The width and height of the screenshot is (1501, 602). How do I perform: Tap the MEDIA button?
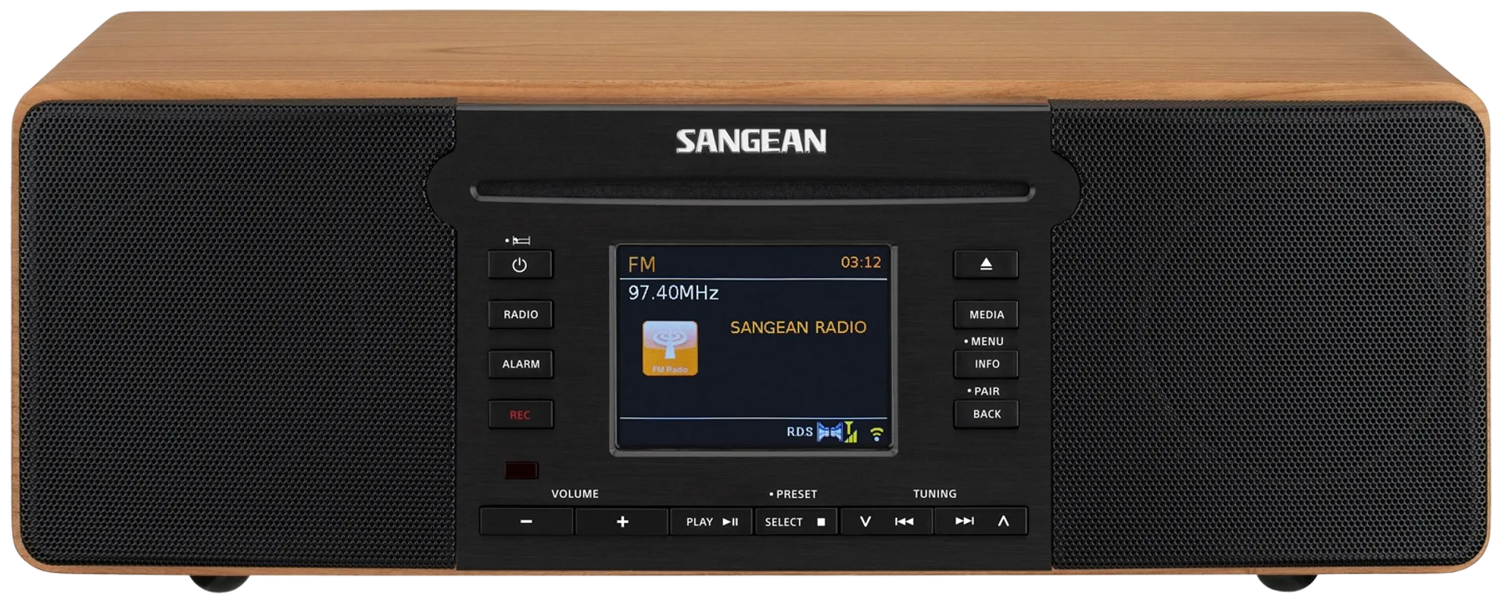click(x=986, y=314)
